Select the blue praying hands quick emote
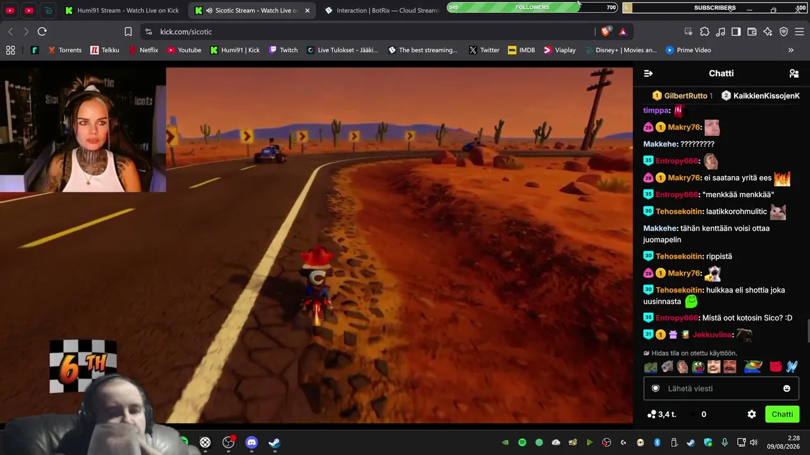This screenshot has height=455, width=810. tap(792, 367)
